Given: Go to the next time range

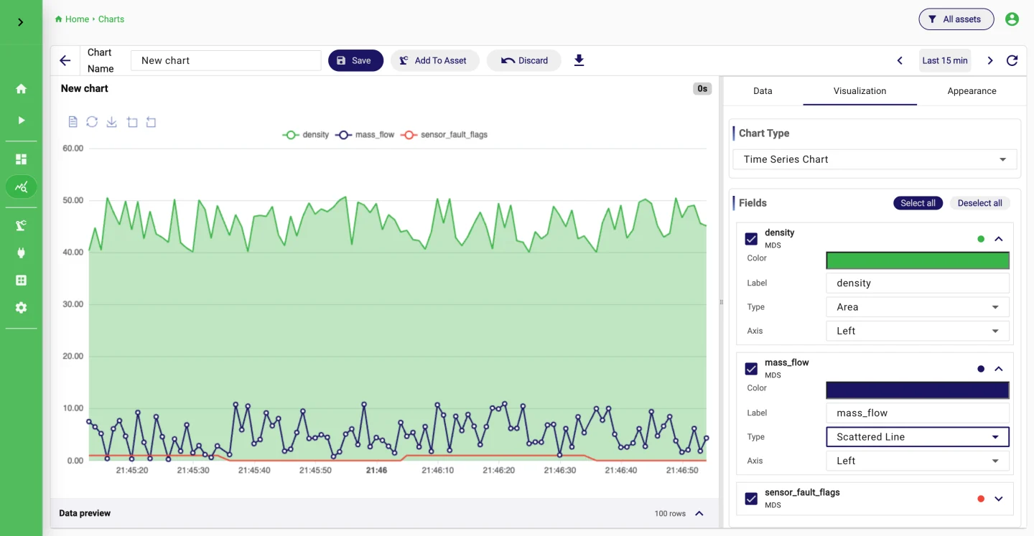Looking at the screenshot, I should pos(990,61).
